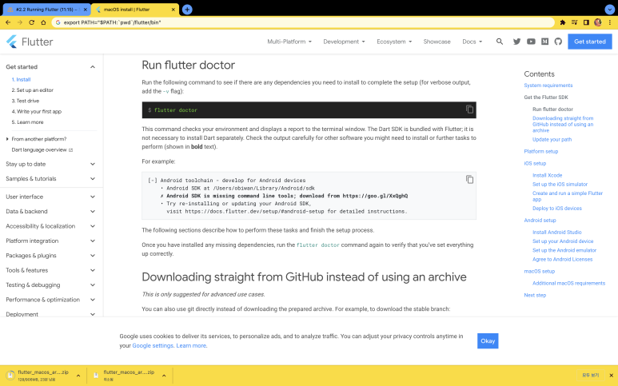Expand the Data & backend section

[x=51, y=211]
